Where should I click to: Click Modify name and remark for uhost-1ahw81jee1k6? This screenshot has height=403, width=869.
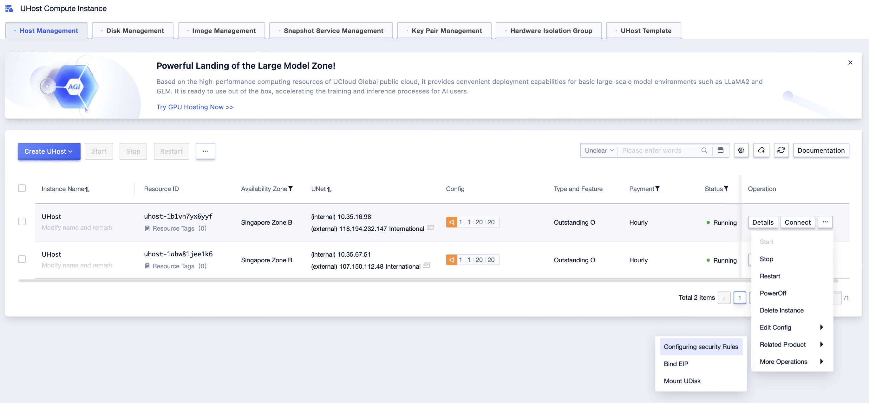tap(77, 265)
